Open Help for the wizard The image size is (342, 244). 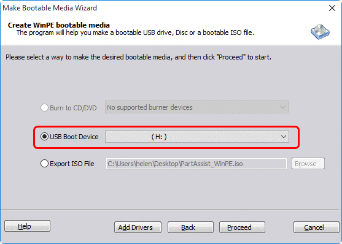click(27, 226)
